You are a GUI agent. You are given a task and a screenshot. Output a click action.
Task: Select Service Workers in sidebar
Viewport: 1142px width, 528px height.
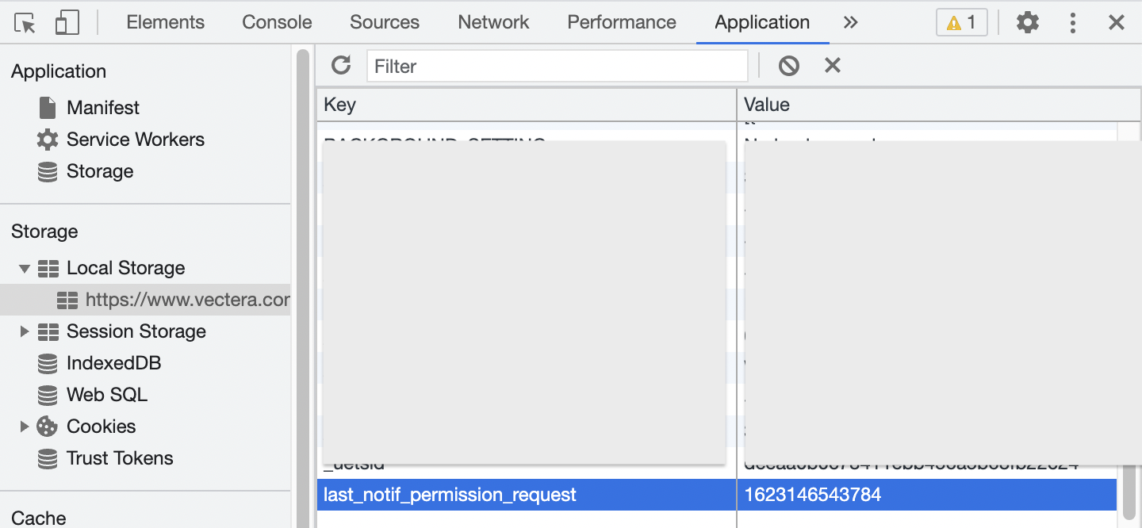pyautogui.click(x=135, y=140)
